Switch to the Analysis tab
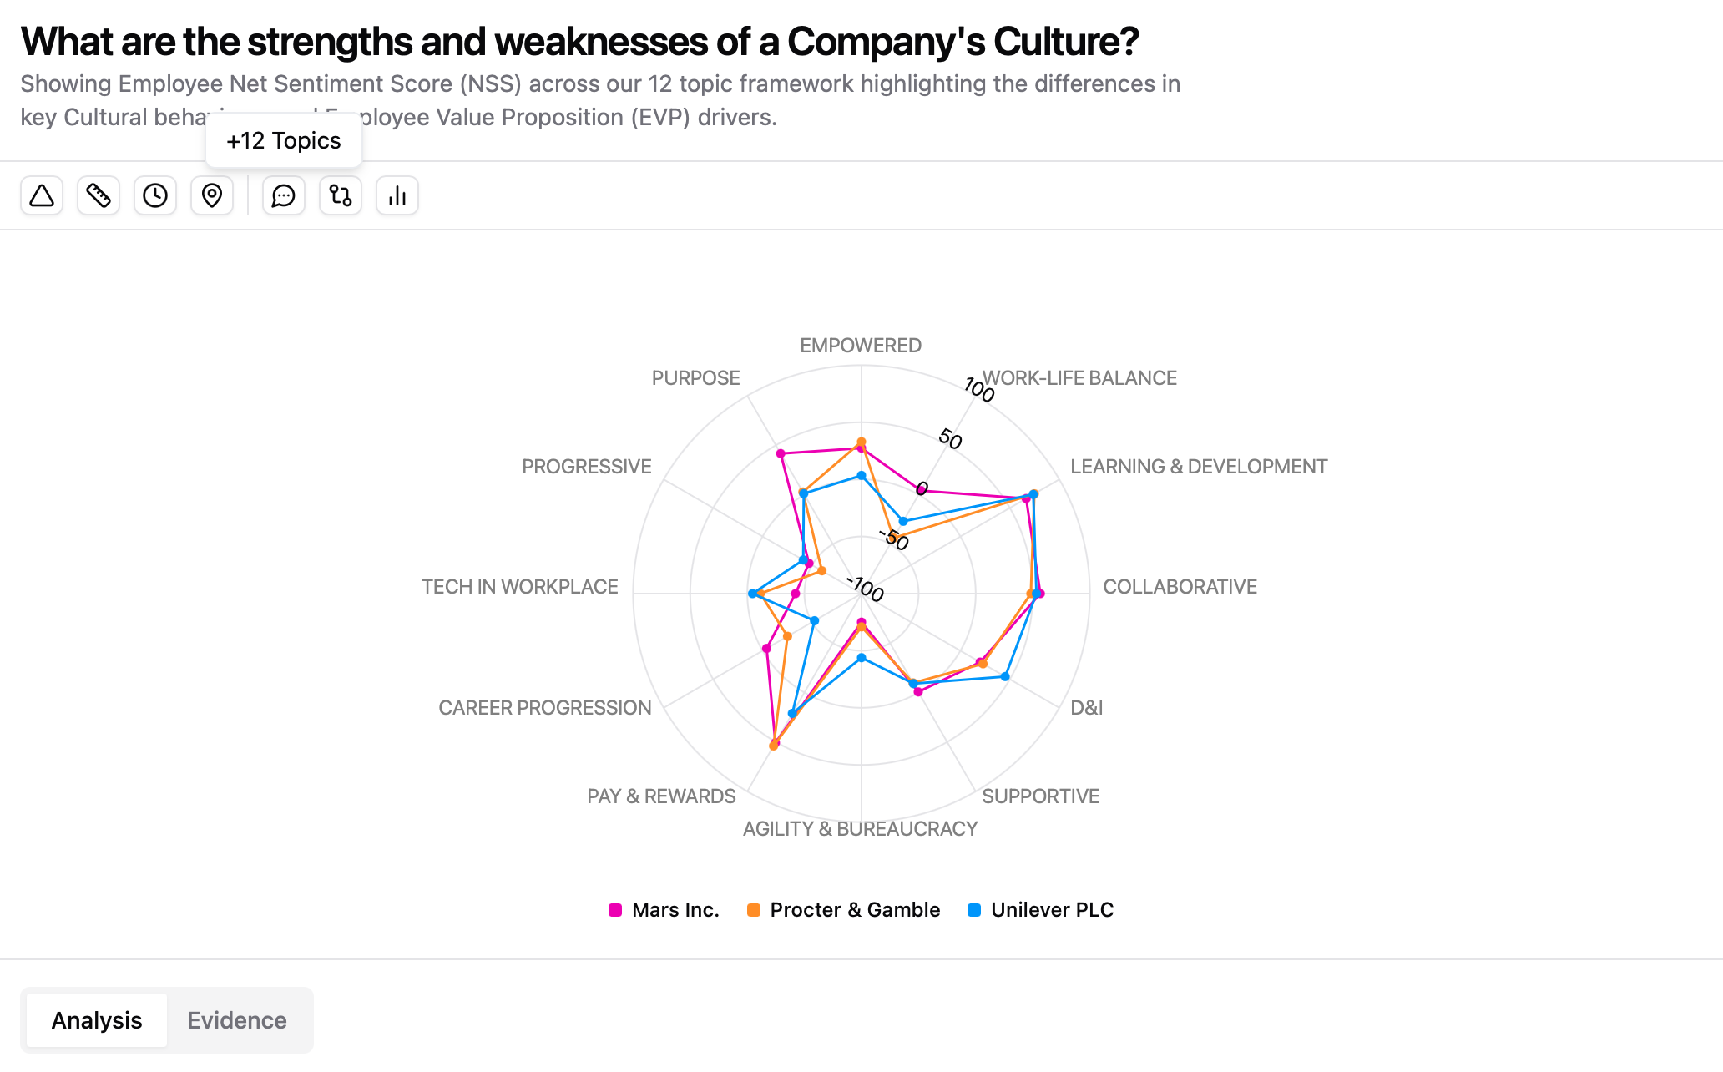The height and width of the screenshot is (1072, 1723). point(97,1020)
